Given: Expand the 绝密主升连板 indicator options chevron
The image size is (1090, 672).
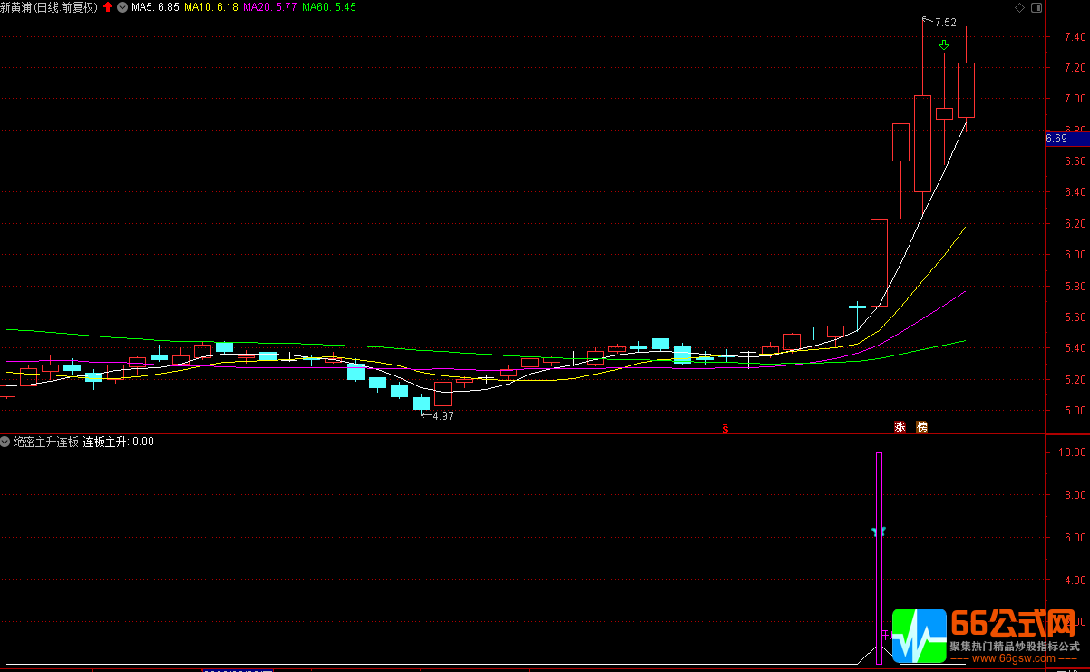Looking at the screenshot, I should 5,442.
